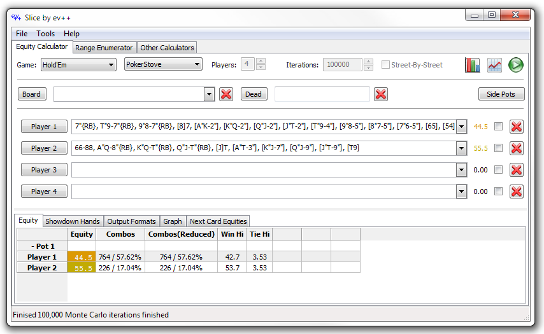Click the Dead cards button

point(254,94)
